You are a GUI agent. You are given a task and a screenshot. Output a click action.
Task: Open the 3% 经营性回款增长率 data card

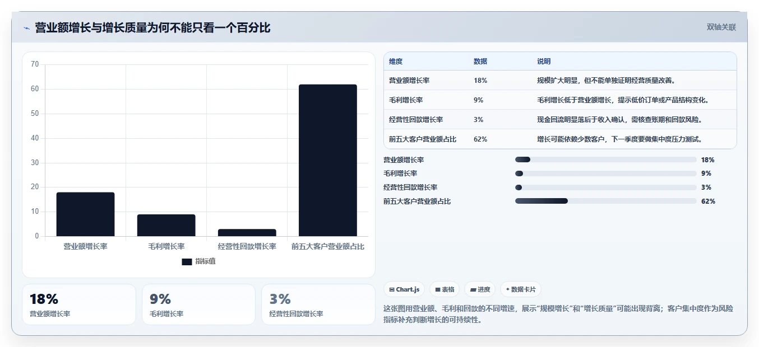318,304
